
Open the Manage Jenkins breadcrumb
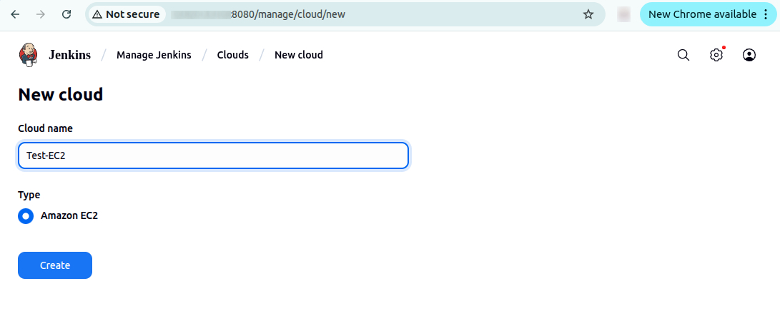coord(154,55)
